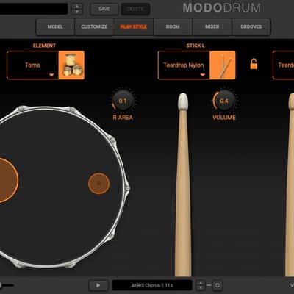The image size is (294, 294).
Task: Click the Toms drum kit thumbnail icon
Action: click(71, 65)
